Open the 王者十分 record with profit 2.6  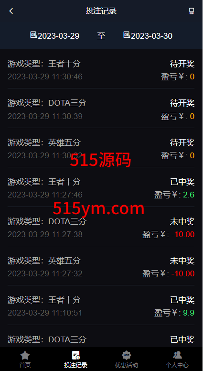point(101,187)
